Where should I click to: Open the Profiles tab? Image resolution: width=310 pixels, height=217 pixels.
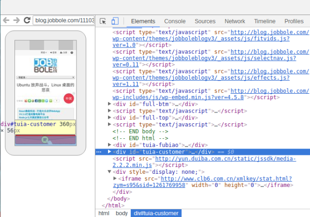click(294, 21)
